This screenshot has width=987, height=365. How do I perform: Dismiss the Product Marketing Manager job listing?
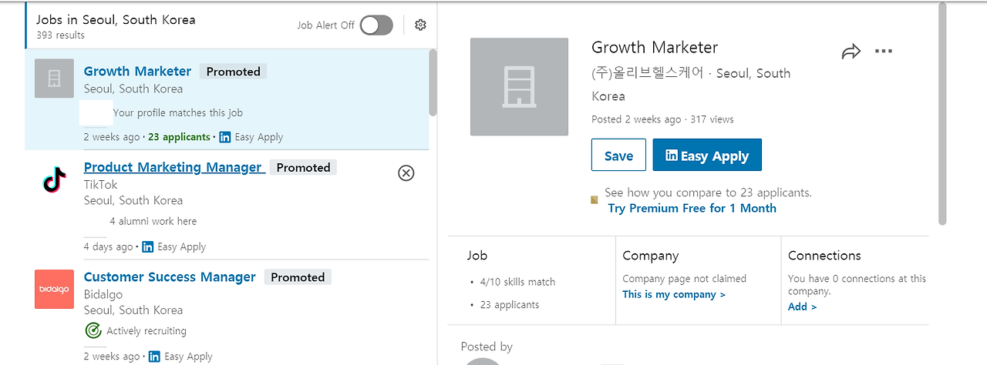click(x=406, y=173)
